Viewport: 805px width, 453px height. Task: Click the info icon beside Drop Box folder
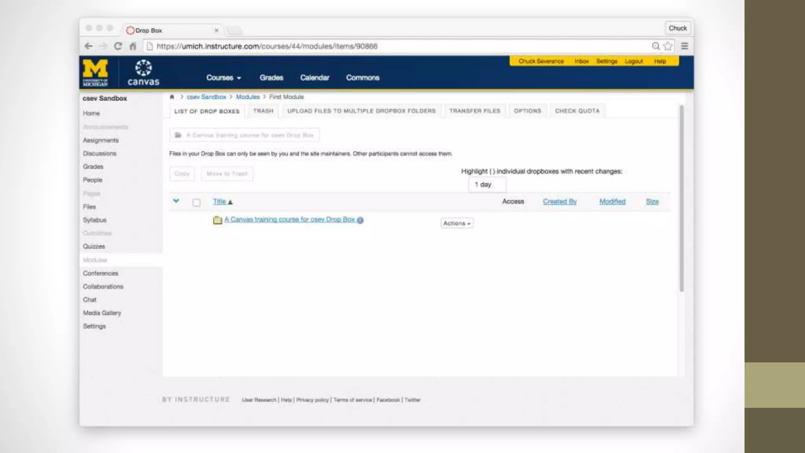[360, 220]
